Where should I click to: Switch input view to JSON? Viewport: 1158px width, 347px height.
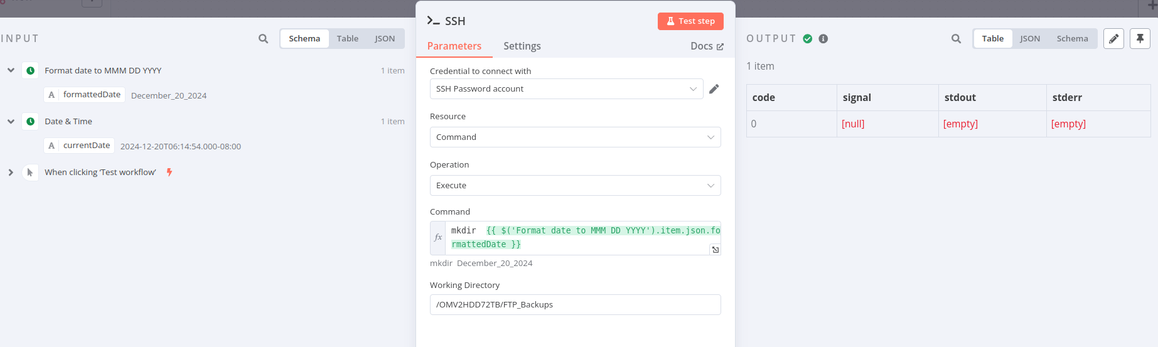pyautogui.click(x=385, y=39)
